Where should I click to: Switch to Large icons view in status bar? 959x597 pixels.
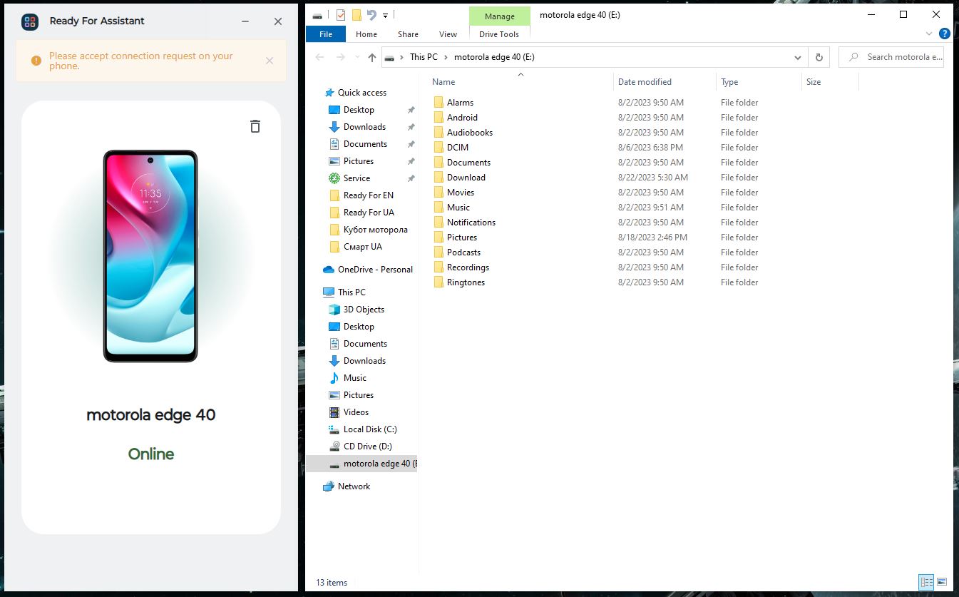tap(941, 582)
